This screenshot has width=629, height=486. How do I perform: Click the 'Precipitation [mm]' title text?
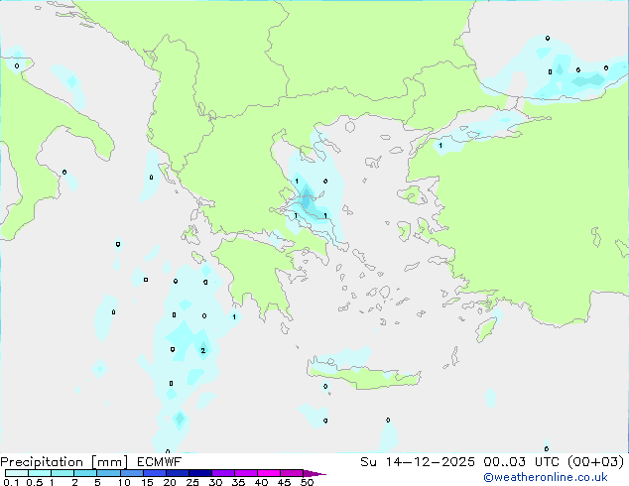64,462
